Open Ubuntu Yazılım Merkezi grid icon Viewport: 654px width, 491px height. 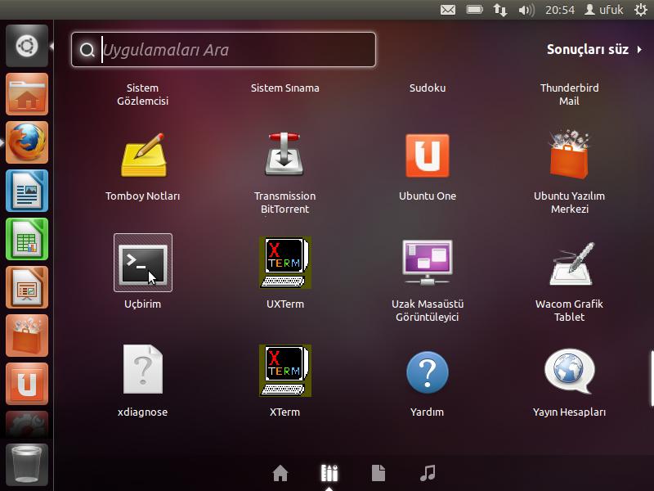pos(569,155)
